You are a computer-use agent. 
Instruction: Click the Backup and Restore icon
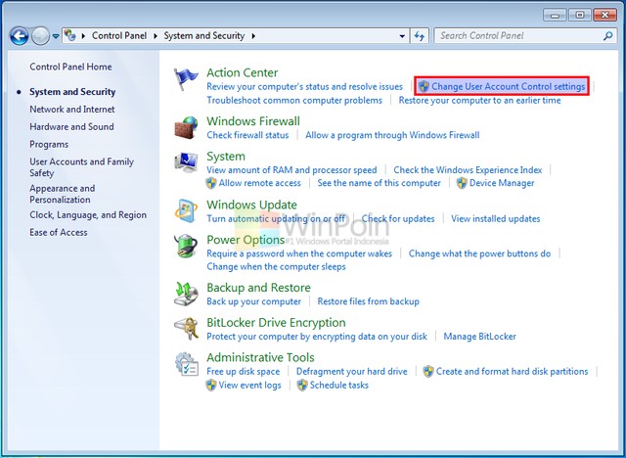point(186,294)
